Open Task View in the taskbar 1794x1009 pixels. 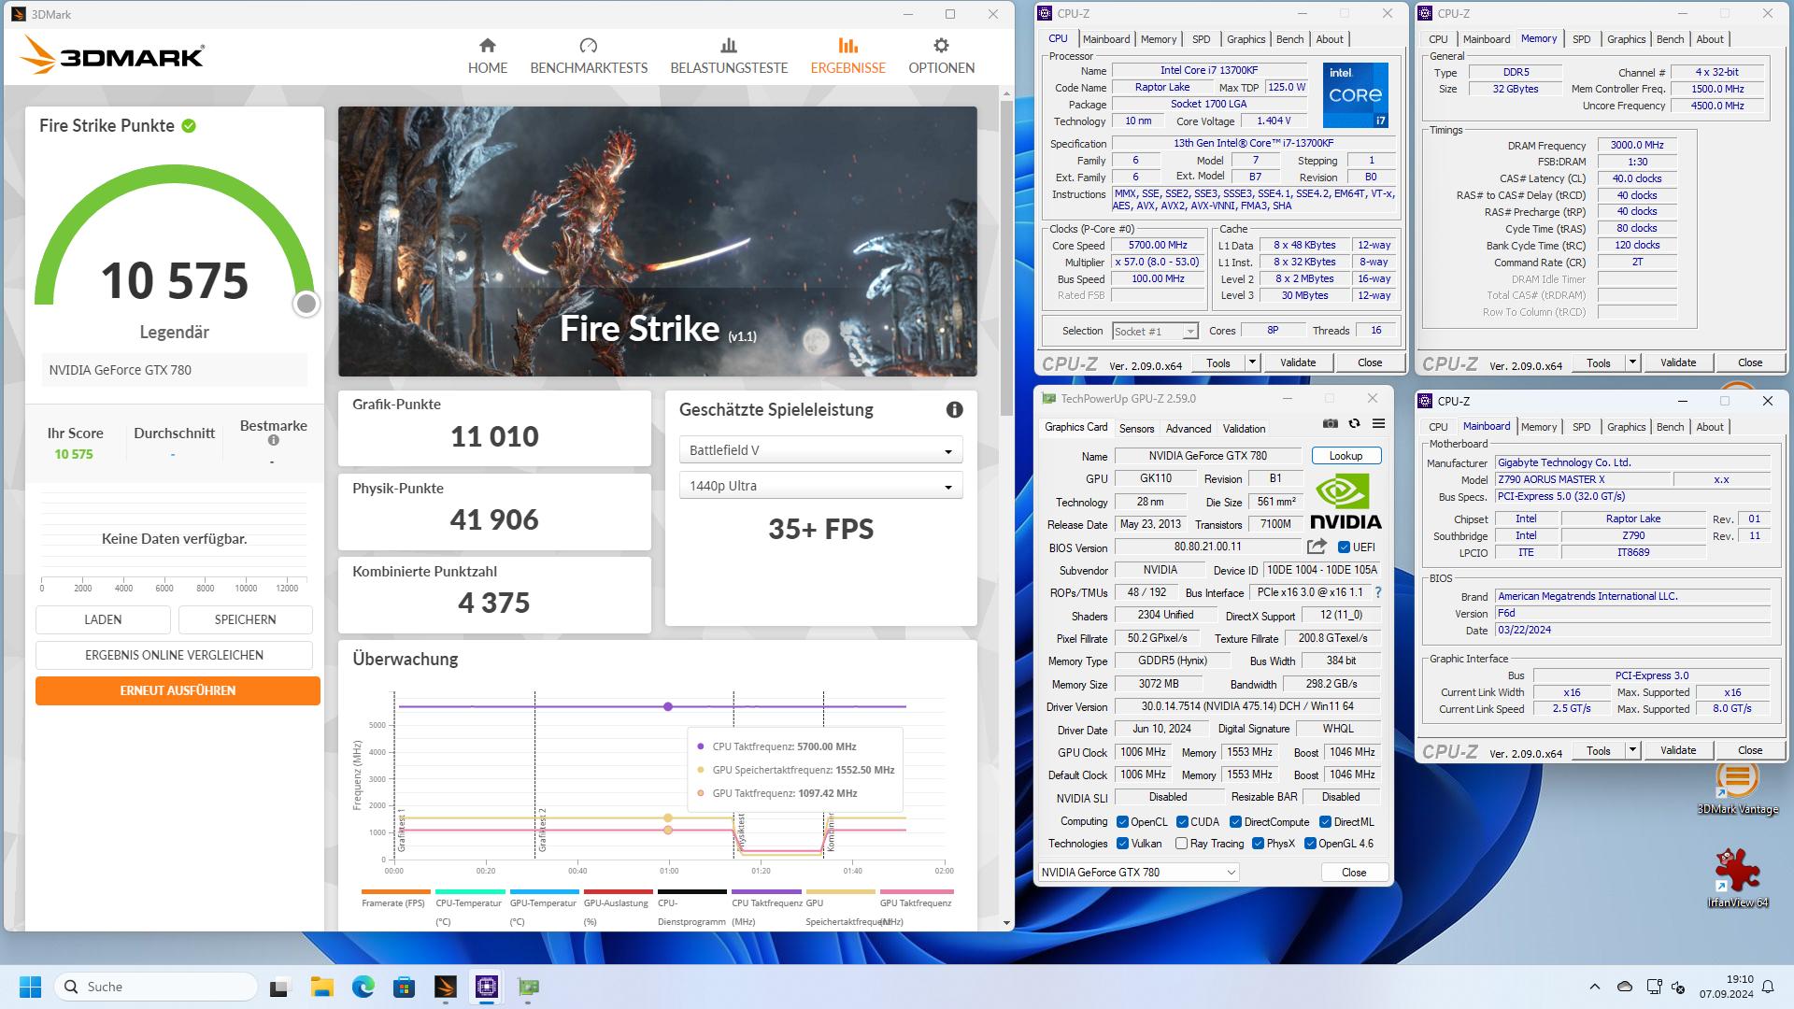[x=279, y=987]
